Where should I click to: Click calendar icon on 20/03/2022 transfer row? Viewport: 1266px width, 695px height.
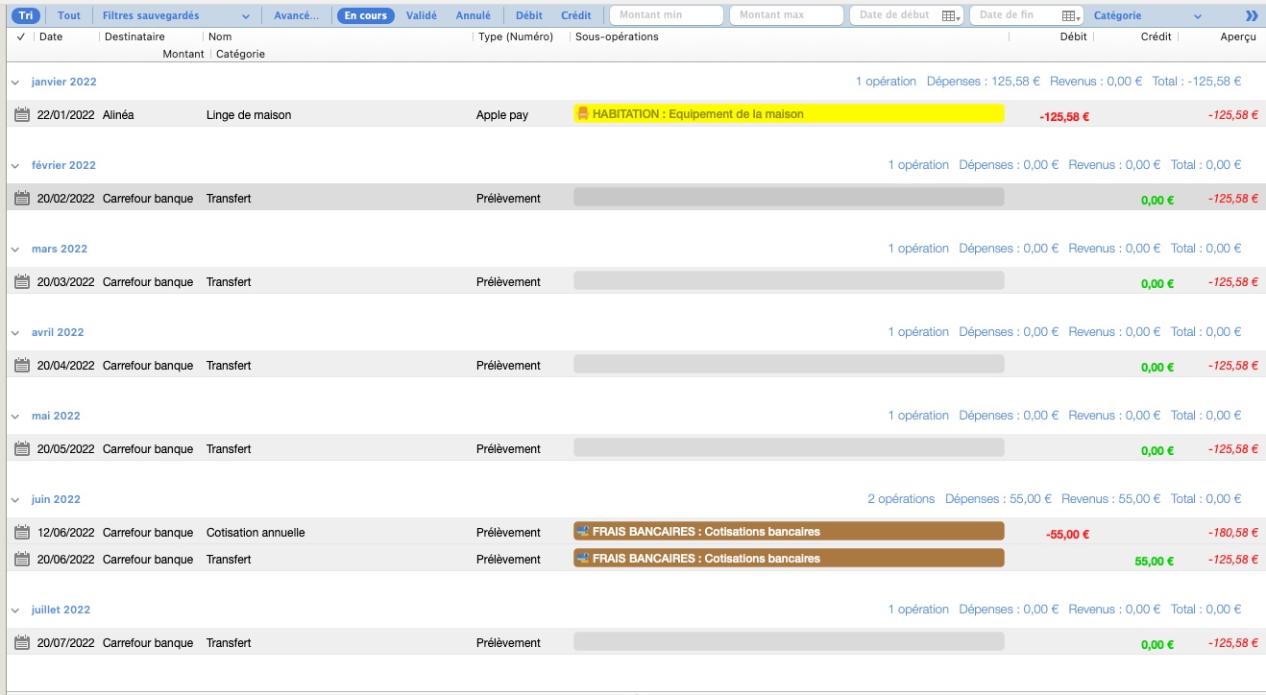point(22,282)
